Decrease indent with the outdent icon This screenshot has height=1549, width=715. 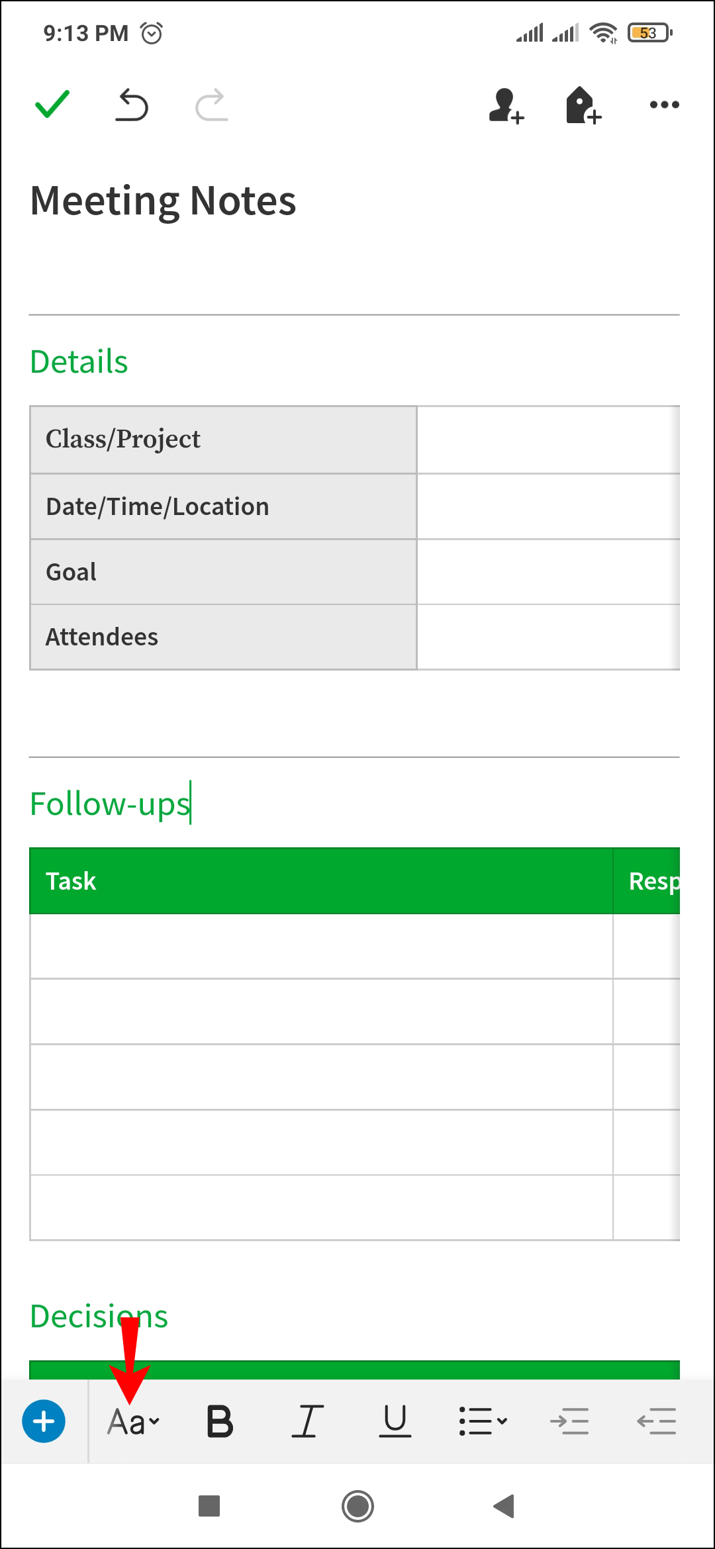(657, 1421)
